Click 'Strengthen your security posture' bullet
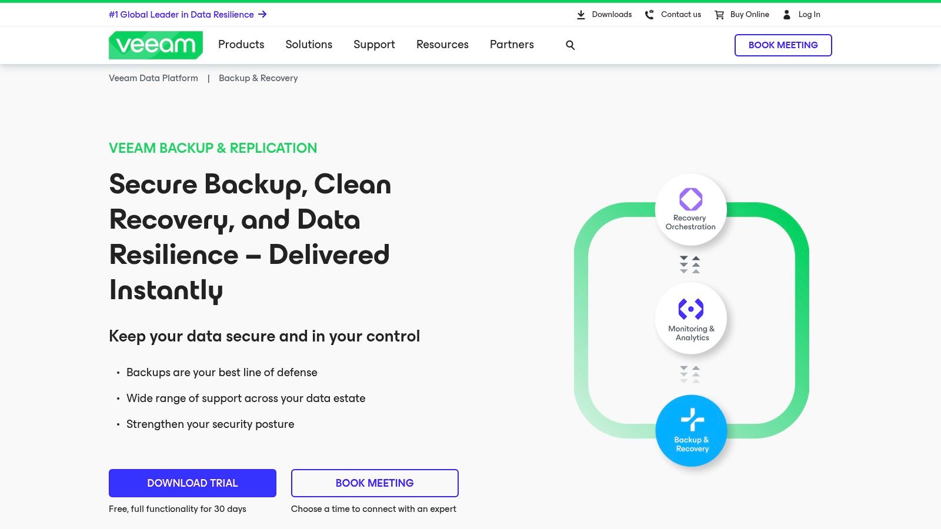This screenshot has height=529, width=941. point(210,424)
